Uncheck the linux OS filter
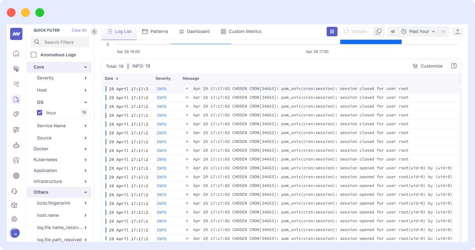Image resolution: width=475 pixels, height=250 pixels. 40,113
